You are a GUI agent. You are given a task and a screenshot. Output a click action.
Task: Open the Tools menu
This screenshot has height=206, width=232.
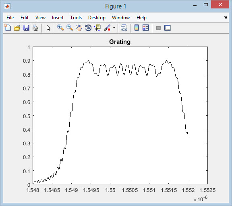click(x=76, y=18)
